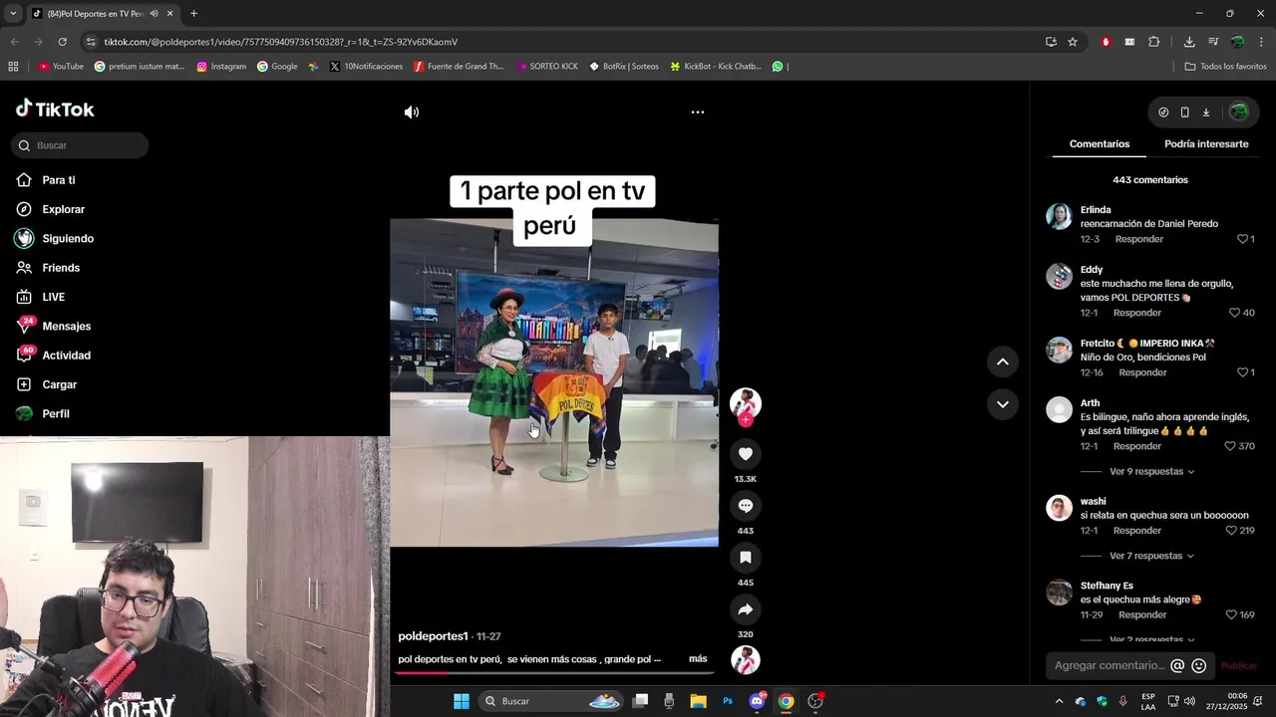The image size is (1276, 717).
Task: Like washi's comment with 219 likes
Action: [x=1230, y=531]
